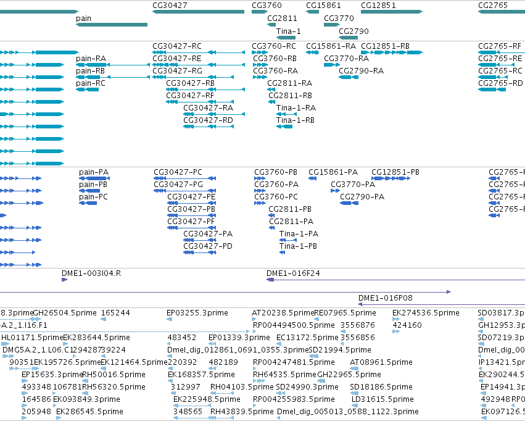This screenshot has height=421, width=525.
Task: Click protein CG30427-PC
Action: (x=178, y=172)
